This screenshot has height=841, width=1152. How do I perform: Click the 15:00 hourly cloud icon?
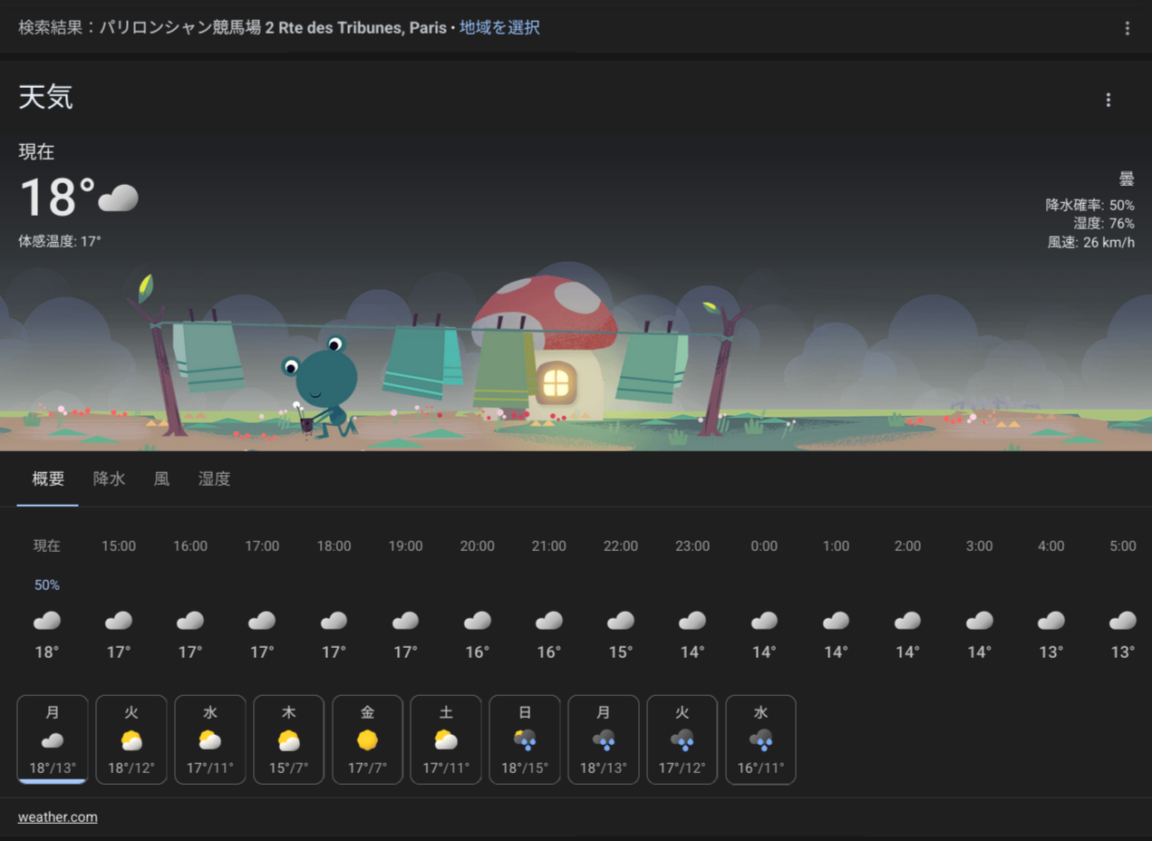[x=119, y=621]
